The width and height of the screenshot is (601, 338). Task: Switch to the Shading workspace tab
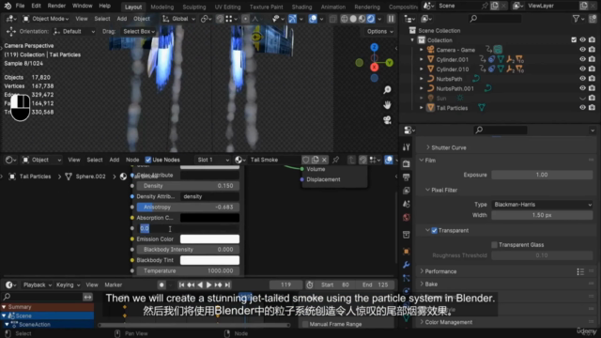(x=301, y=7)
